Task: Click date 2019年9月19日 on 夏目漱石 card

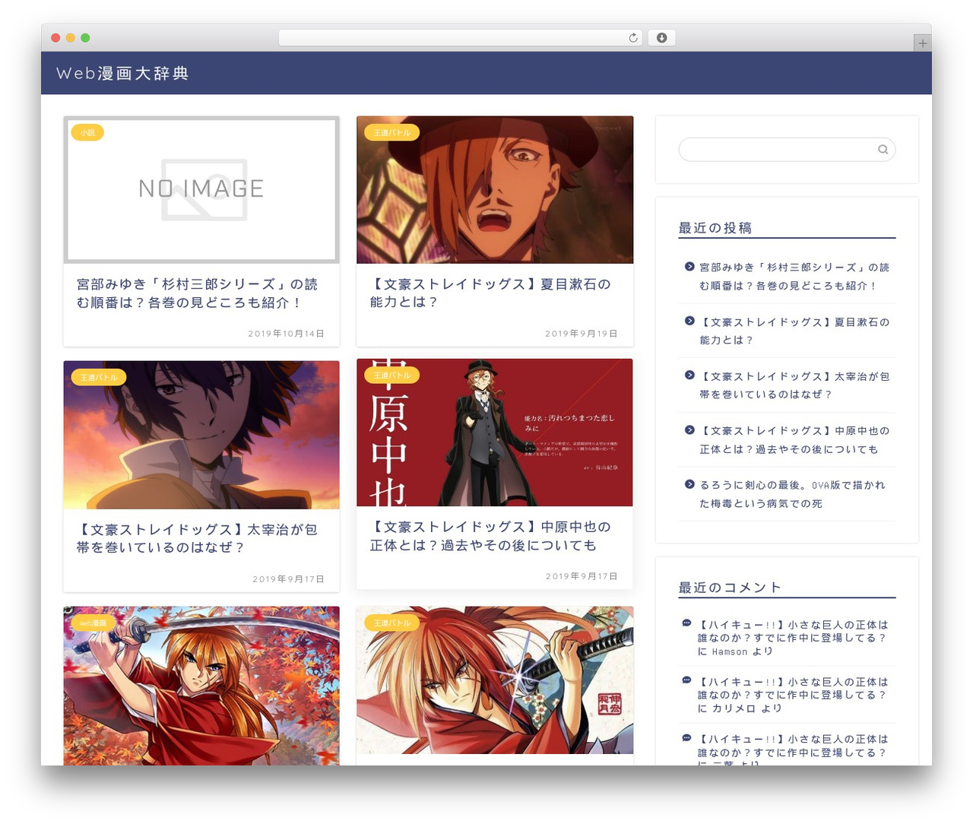Action: click(582, 334)
